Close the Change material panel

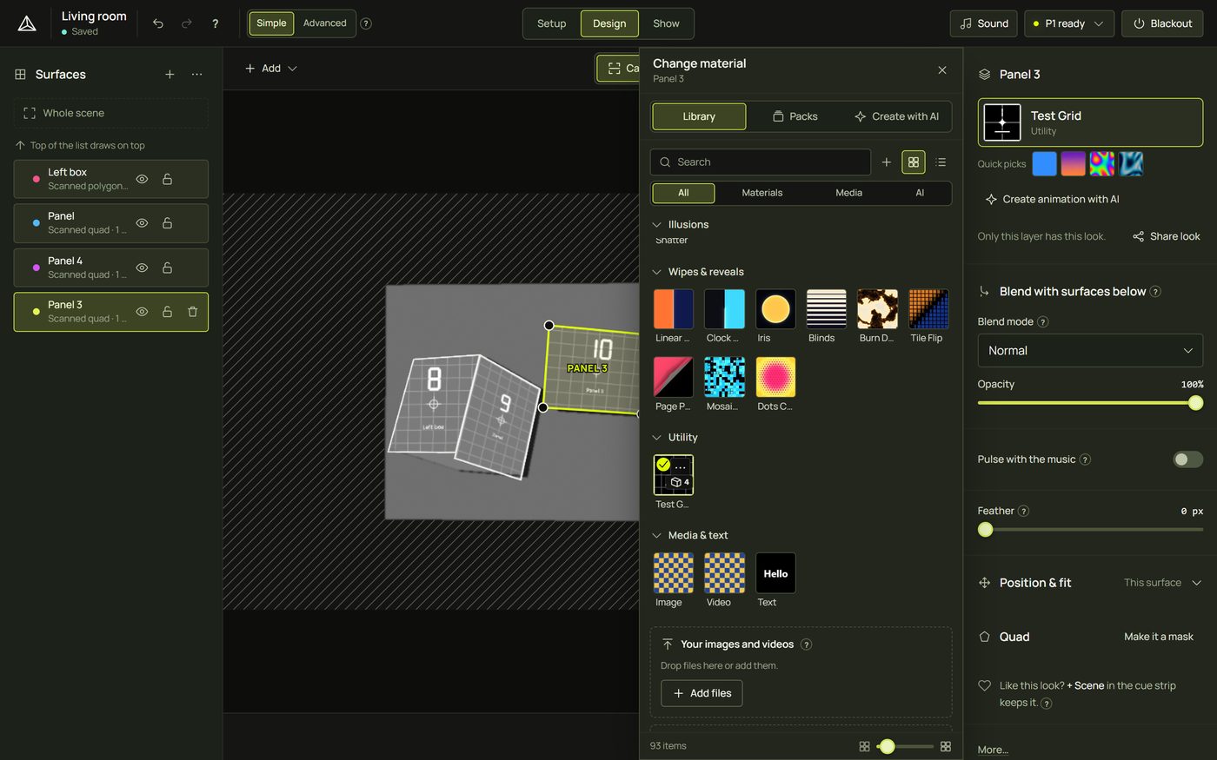click(x=942, y=70)
